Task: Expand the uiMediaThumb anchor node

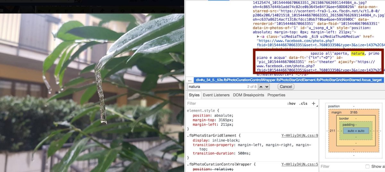Action: click(x=258, y=37)
